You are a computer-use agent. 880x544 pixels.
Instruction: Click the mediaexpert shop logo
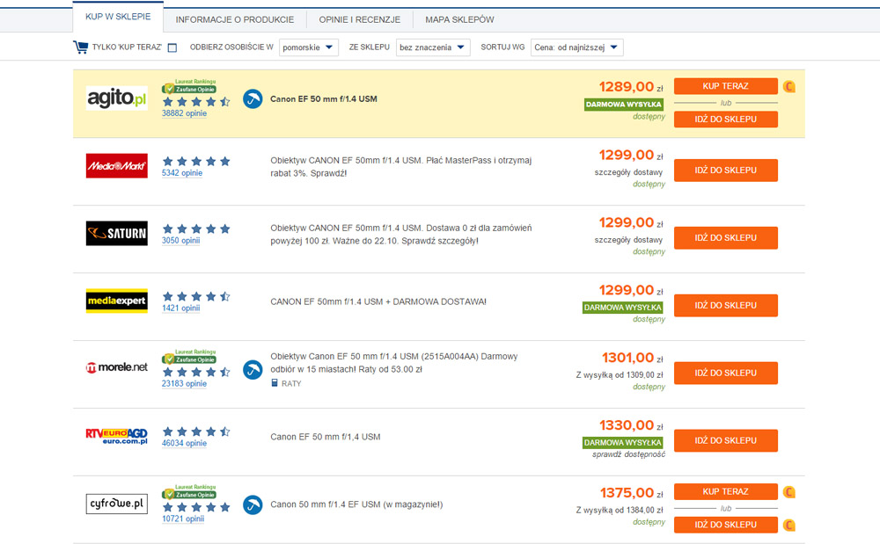pos(117,301)
